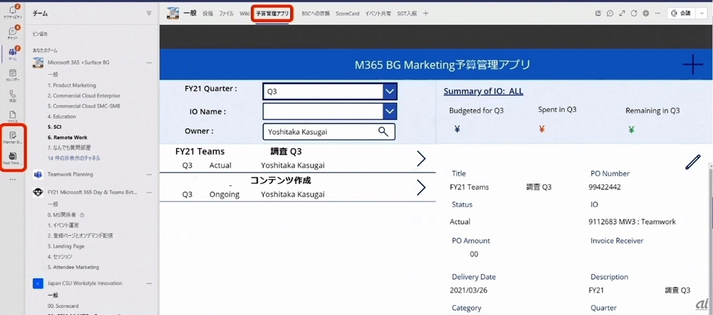Select the 6. Remote Work channel
Screen dimensions: 713x315
click(67, 137)
